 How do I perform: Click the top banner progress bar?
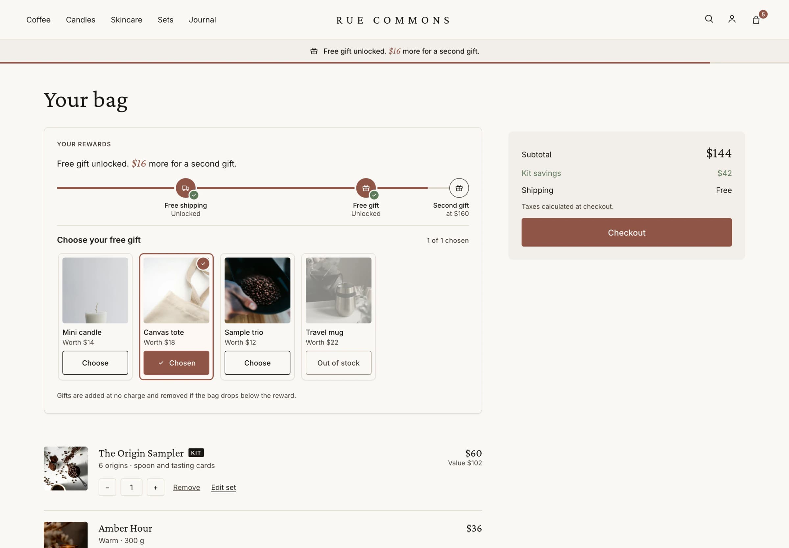pos(394,63)
